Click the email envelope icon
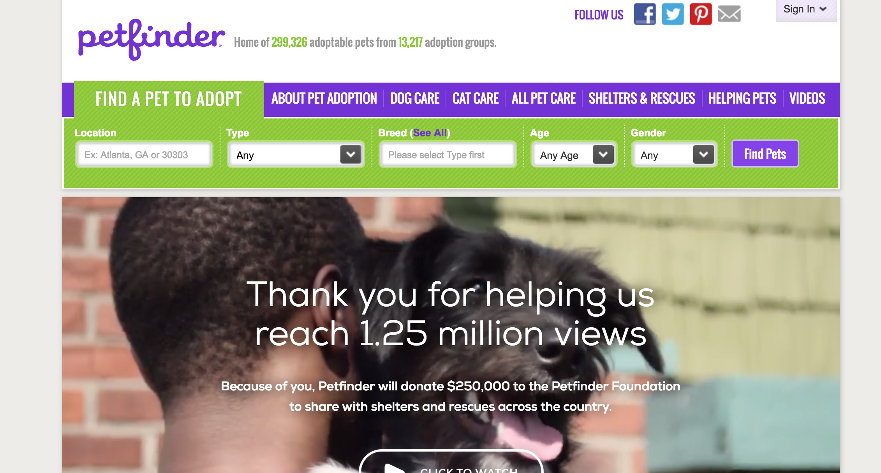This screenshot has height=473, width=881. coord(729,14)
